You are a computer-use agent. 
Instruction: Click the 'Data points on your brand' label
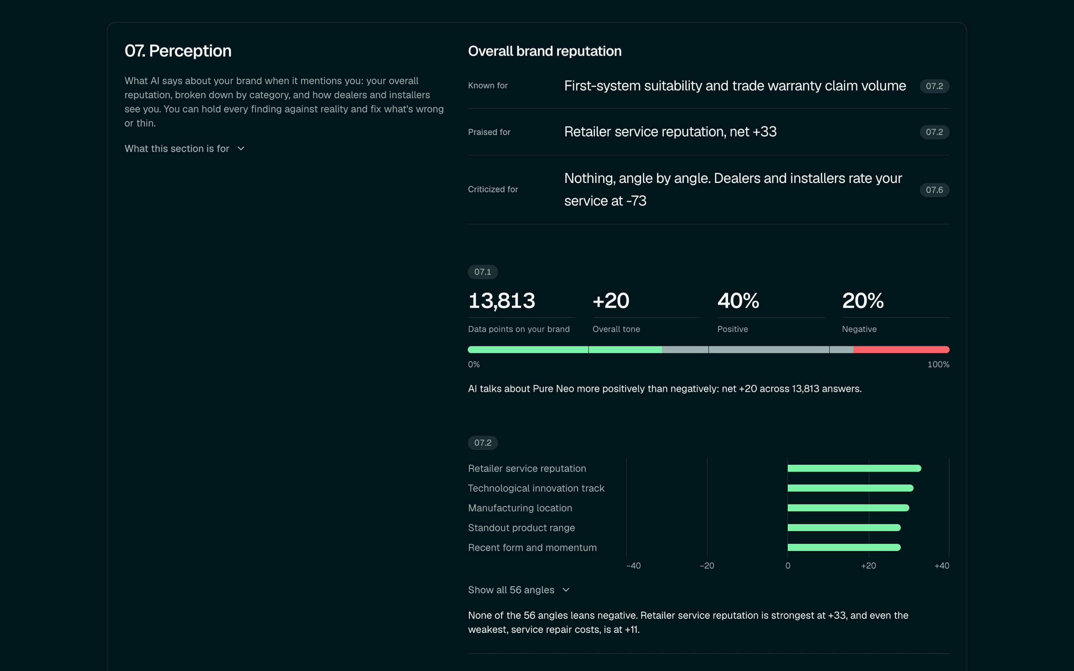519,329
